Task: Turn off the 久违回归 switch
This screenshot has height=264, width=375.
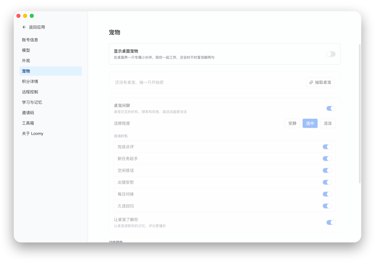Action: [x=327, y=206]
